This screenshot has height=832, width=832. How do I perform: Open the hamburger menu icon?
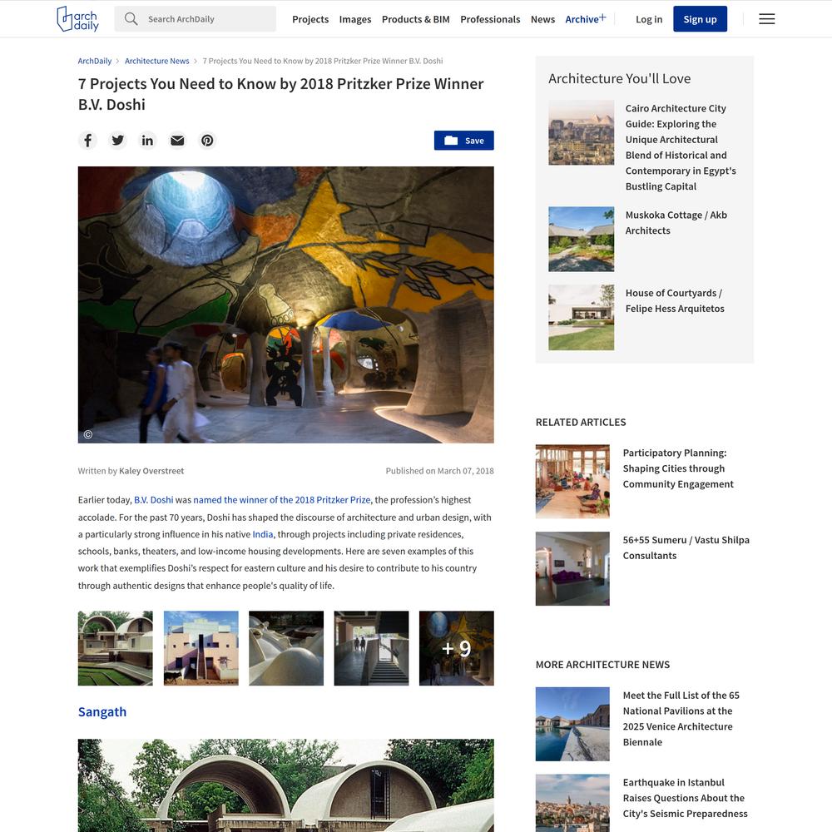coord(766,19)
